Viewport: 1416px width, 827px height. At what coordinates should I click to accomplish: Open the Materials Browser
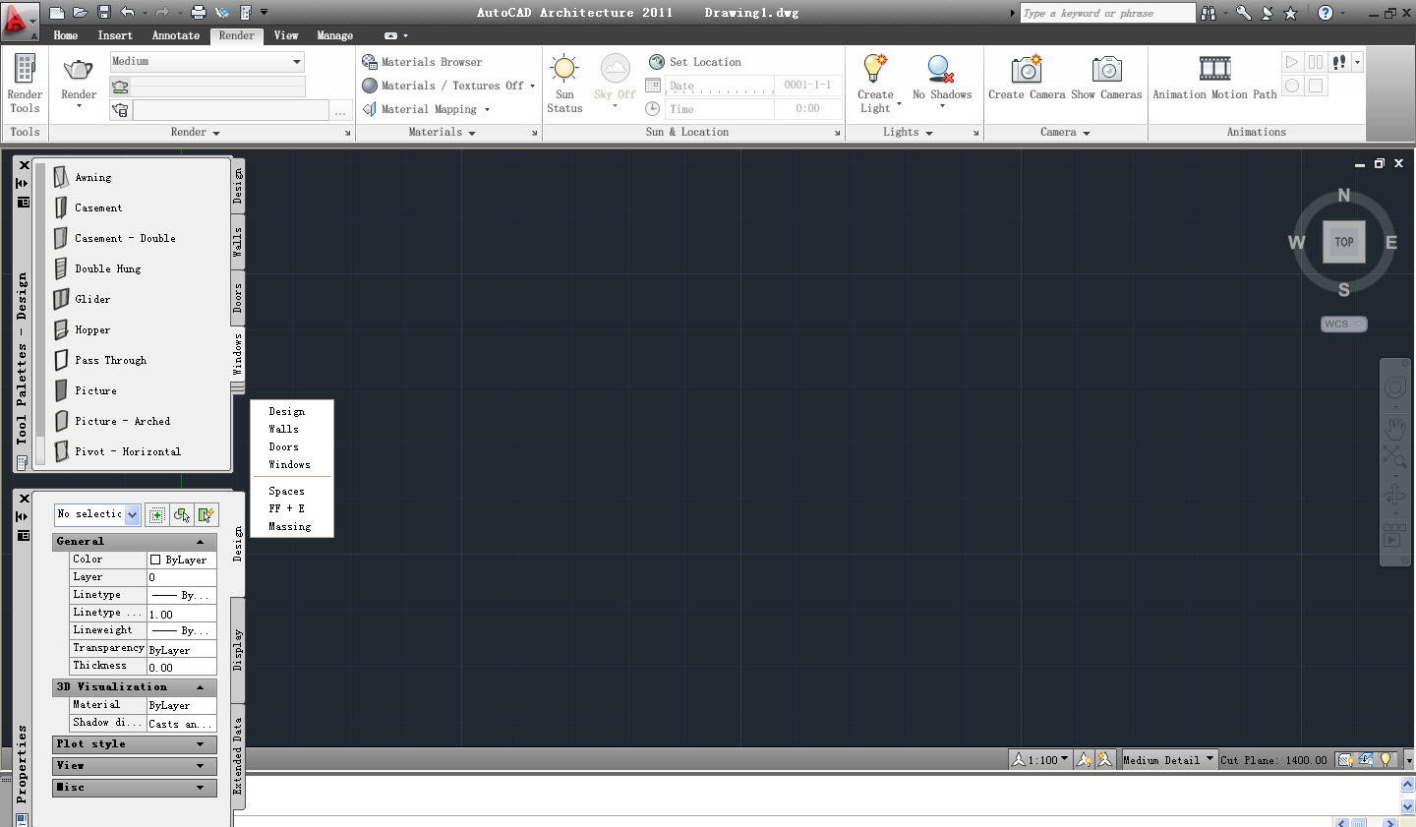422,62
